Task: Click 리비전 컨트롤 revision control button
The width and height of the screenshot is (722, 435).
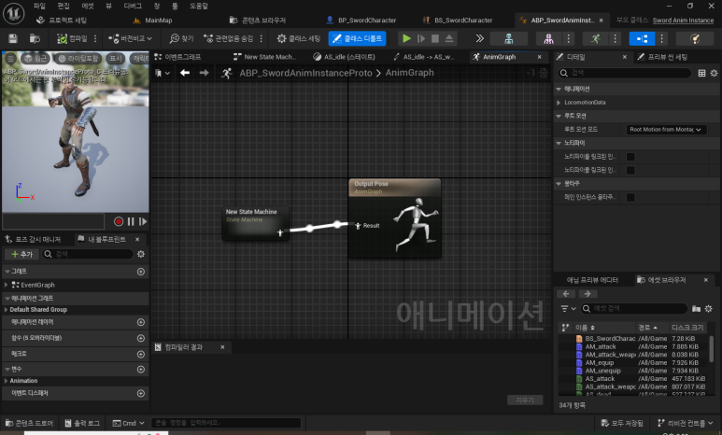Action: coord(686,423)
